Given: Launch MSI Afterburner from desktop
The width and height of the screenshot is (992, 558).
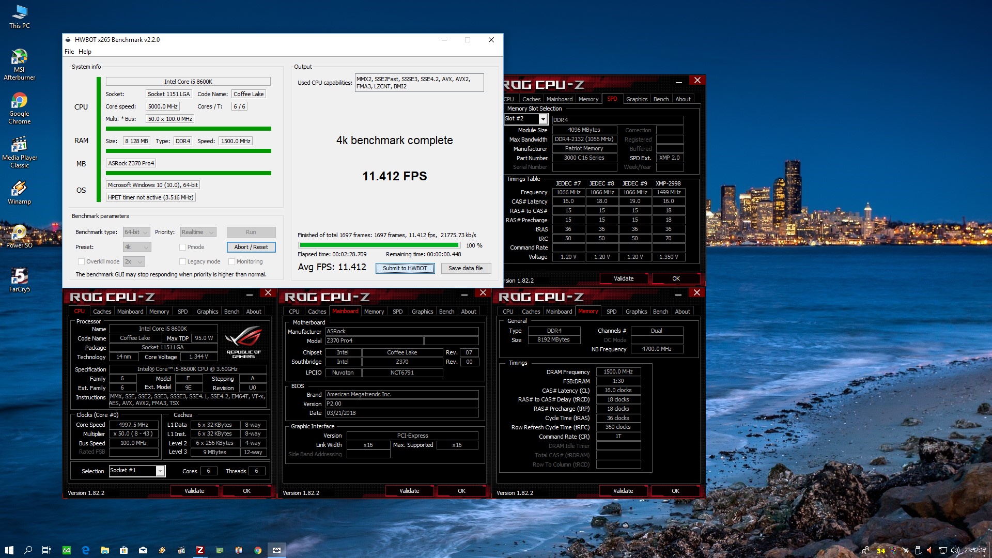Looking at the screenshot, I should 19,65.
